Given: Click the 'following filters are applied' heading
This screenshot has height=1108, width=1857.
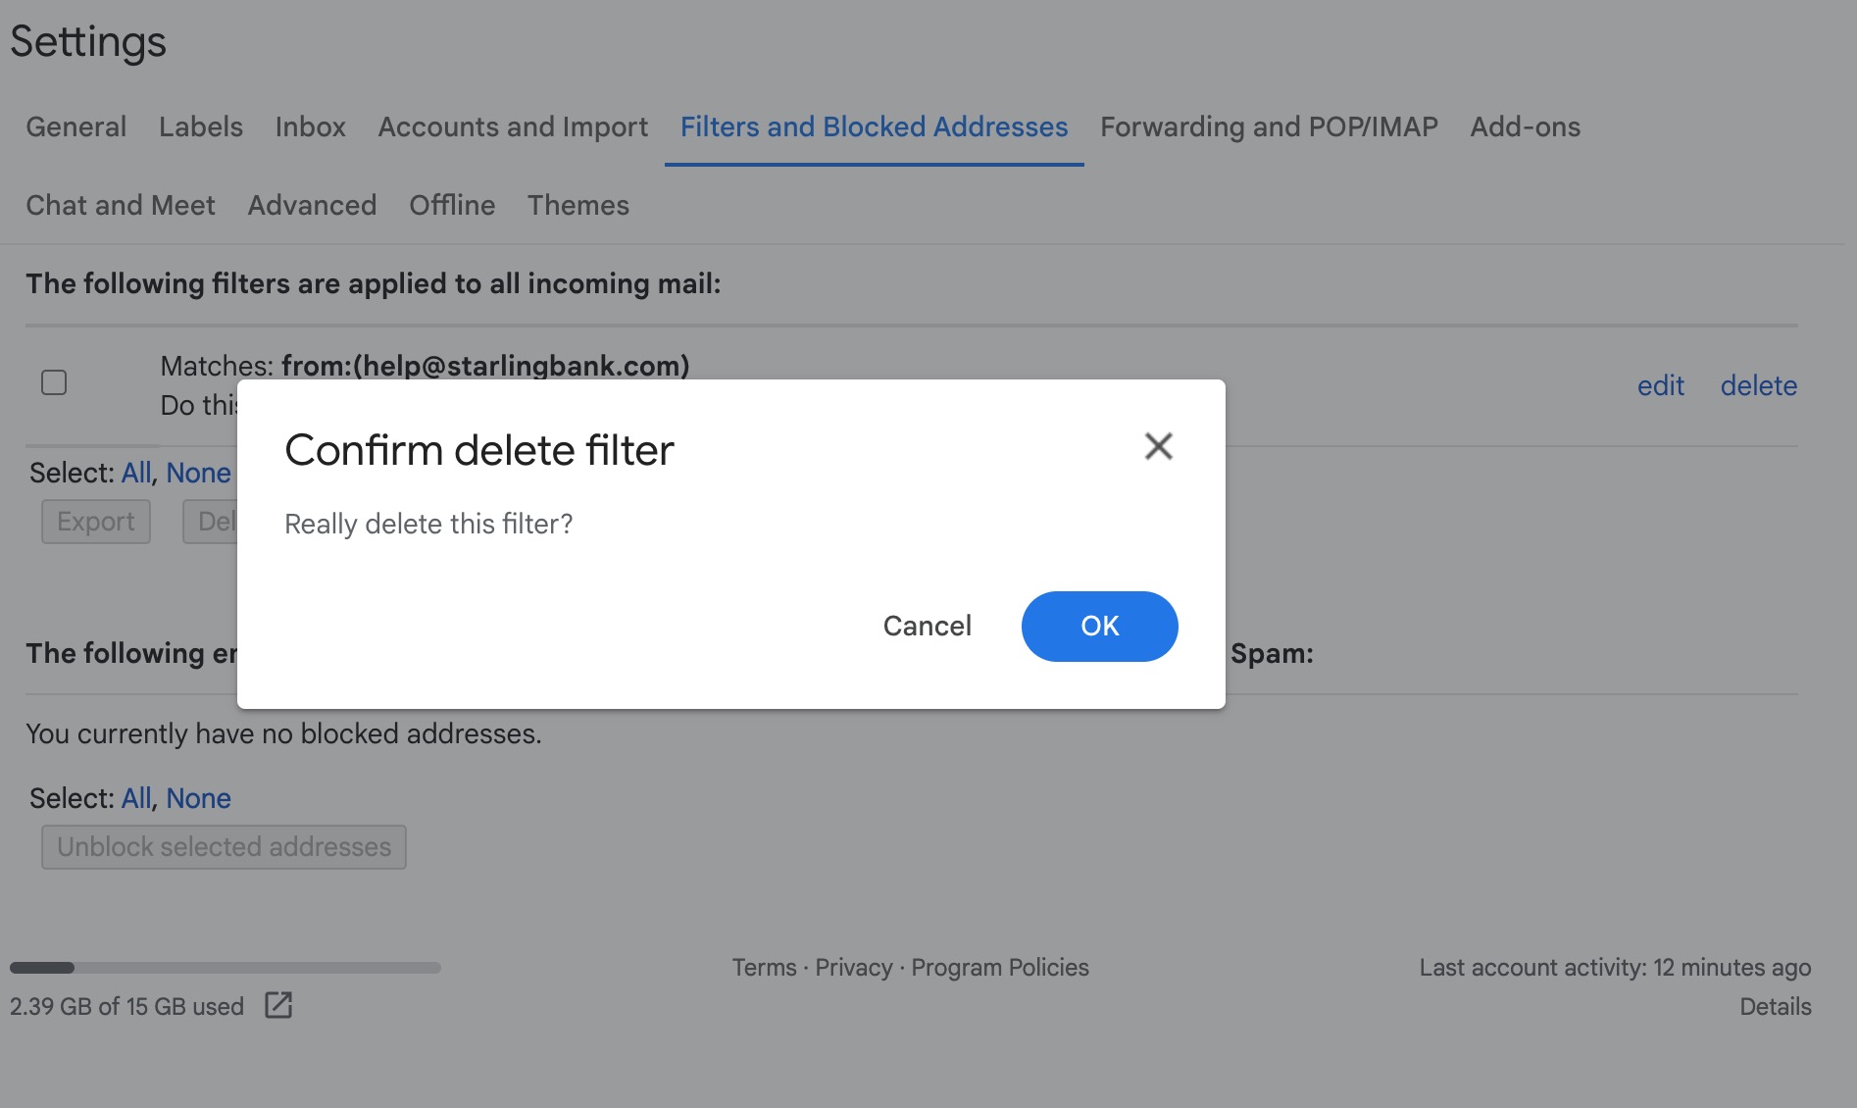Looking at the screenshot, I should (374, 283).
